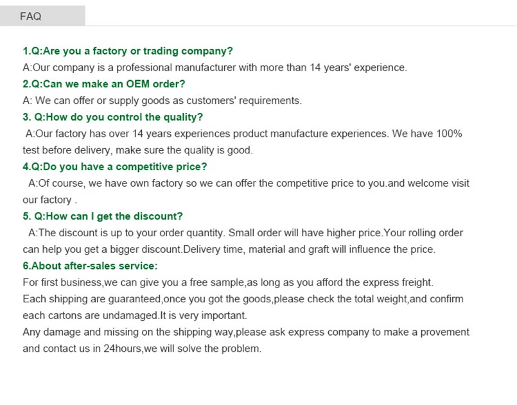Screen dimensions: 517x405
Task: Click question 2 about OEM order
Action: point(104,84)
